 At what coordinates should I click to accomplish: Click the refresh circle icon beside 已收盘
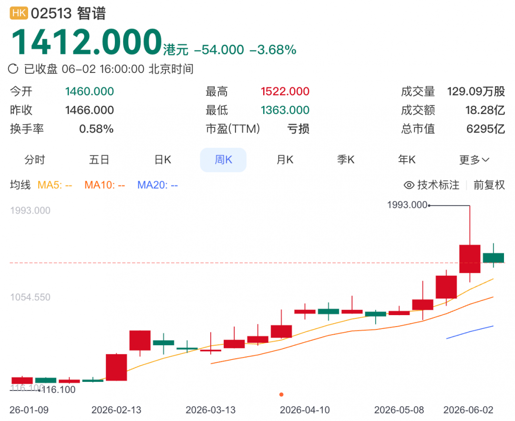[13, 69]
